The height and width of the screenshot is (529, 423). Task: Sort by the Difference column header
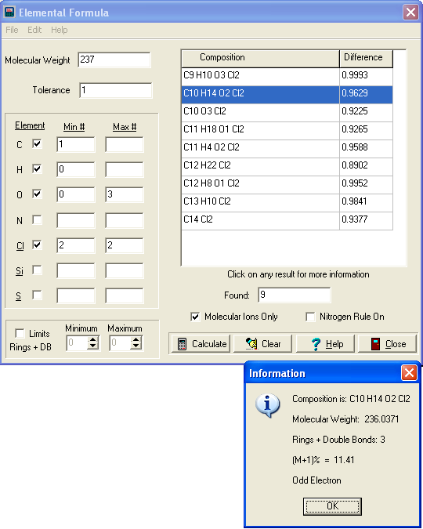366,58
